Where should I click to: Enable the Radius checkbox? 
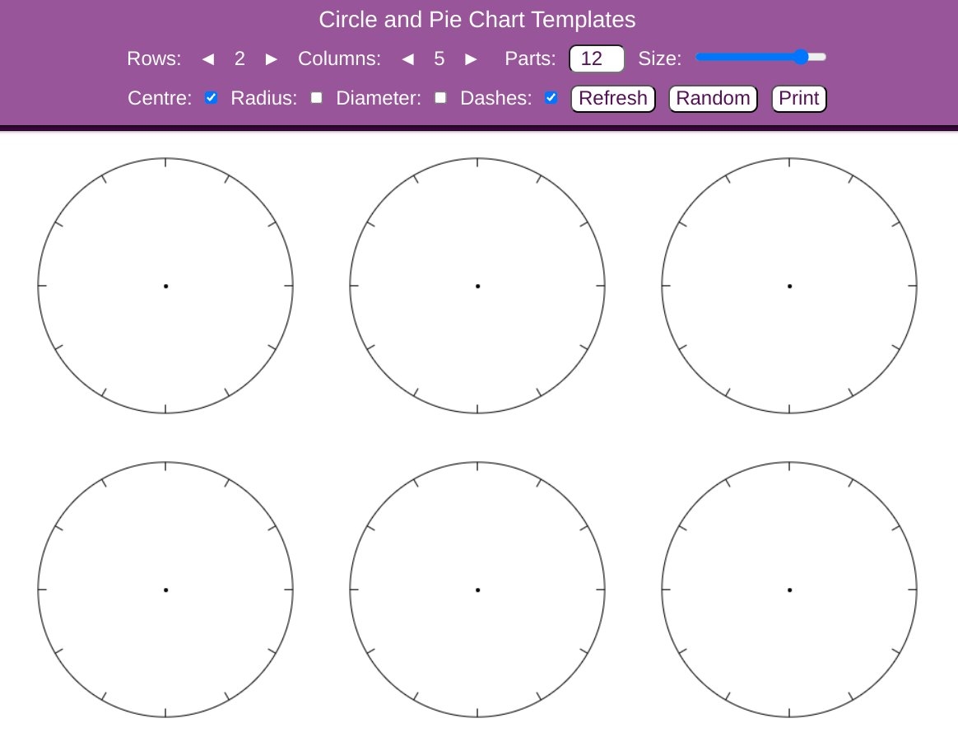tap(316, 97)
